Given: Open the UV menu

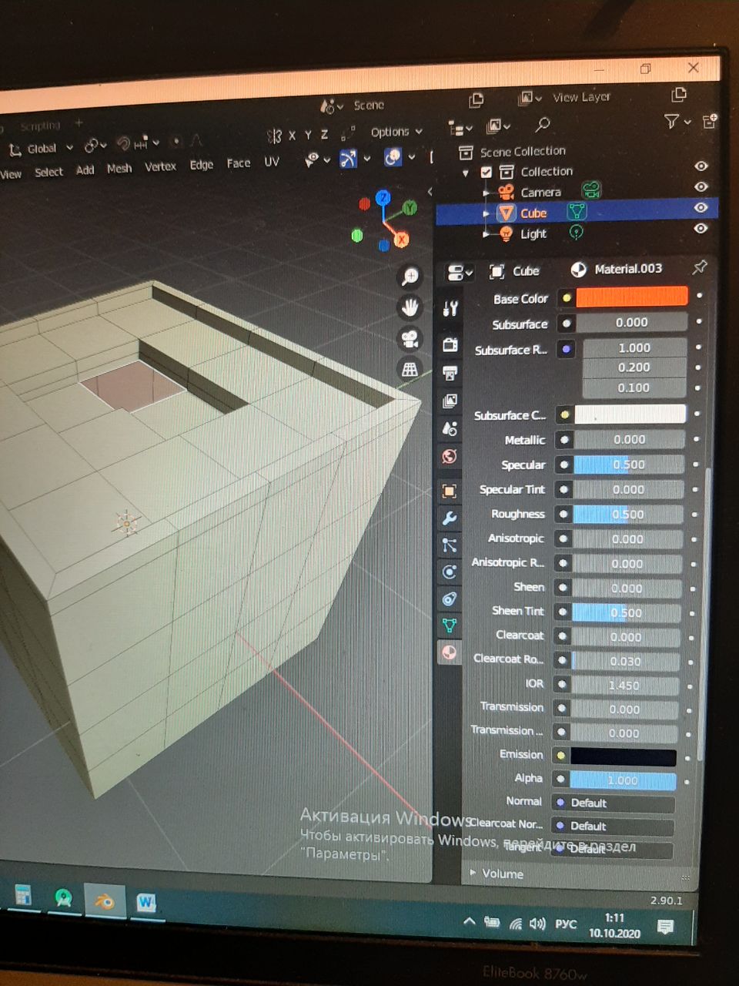Looking at the screenshot, I should coord(272,162).
